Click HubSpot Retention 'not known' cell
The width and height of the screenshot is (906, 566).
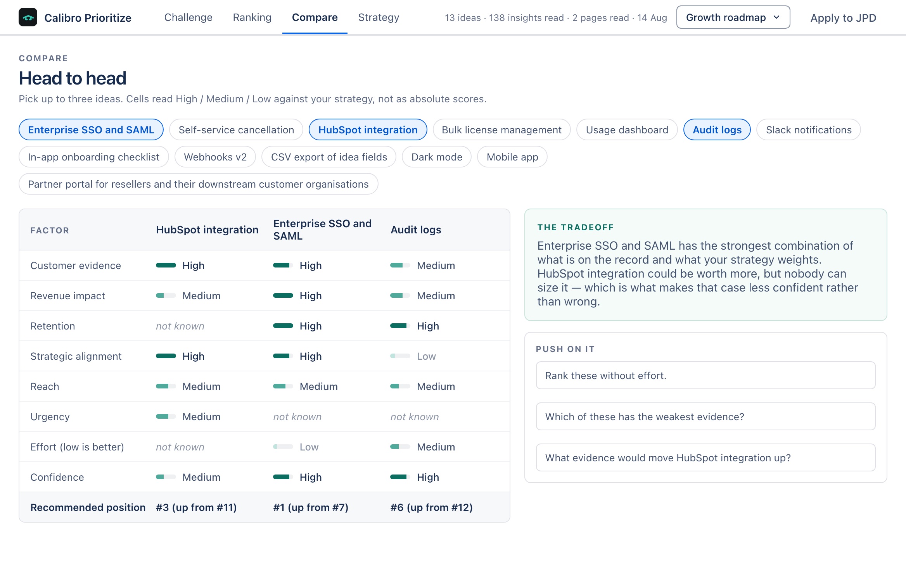pyautogui.click(x=180, y=326)
